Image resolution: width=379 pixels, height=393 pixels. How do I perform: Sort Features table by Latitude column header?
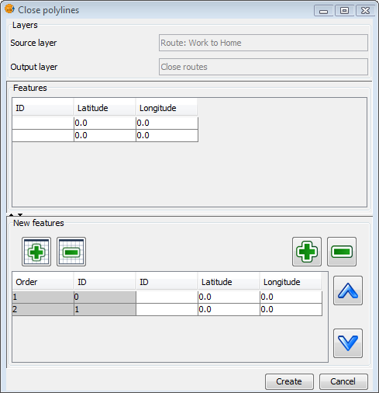click(x=105, y=108)
